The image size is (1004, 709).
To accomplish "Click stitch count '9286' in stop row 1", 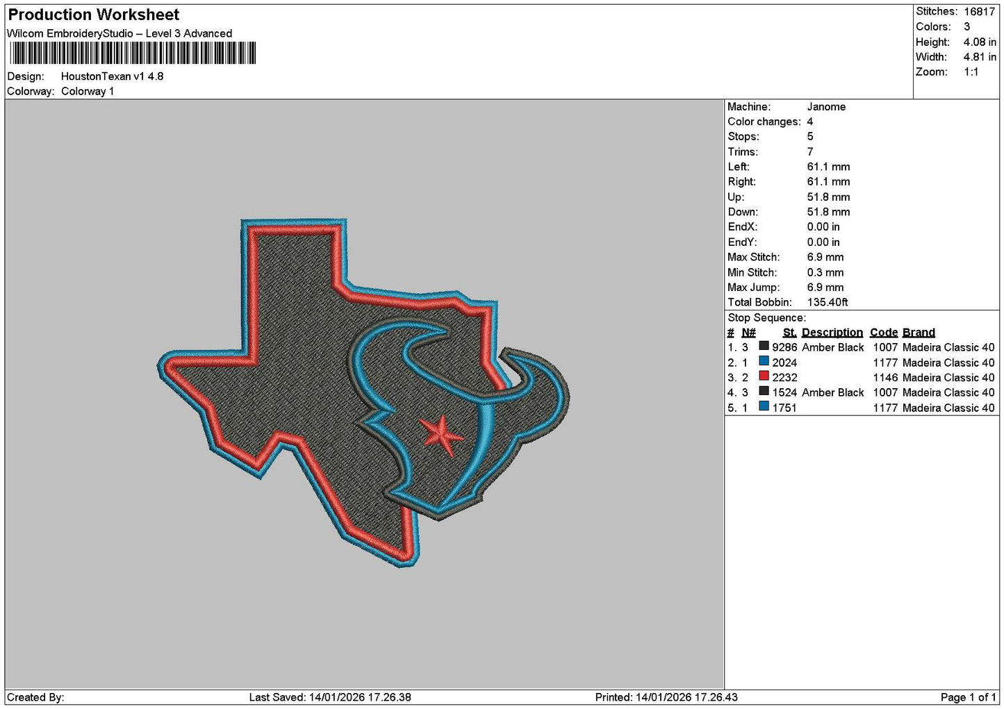I will click(x=784, y=347).
